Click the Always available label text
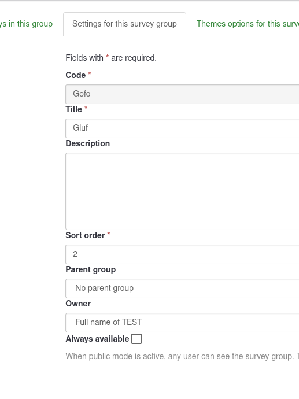This screenshot has height=399, width=299. click(x=97, y=339)
